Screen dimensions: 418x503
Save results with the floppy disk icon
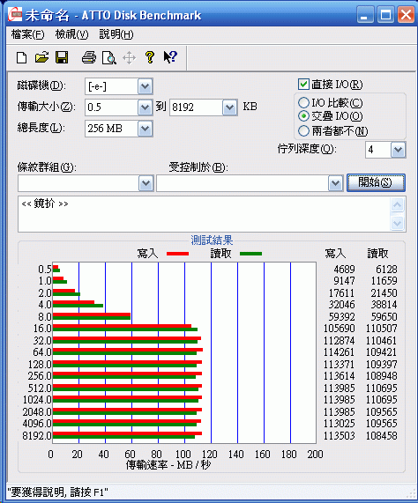(x=62, y=58)
